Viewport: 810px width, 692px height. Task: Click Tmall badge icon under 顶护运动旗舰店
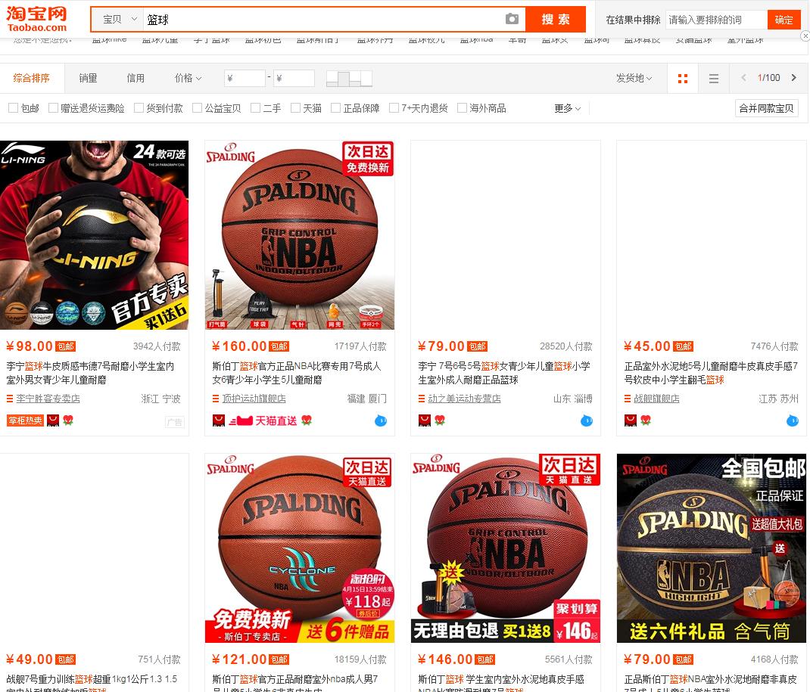219,420
